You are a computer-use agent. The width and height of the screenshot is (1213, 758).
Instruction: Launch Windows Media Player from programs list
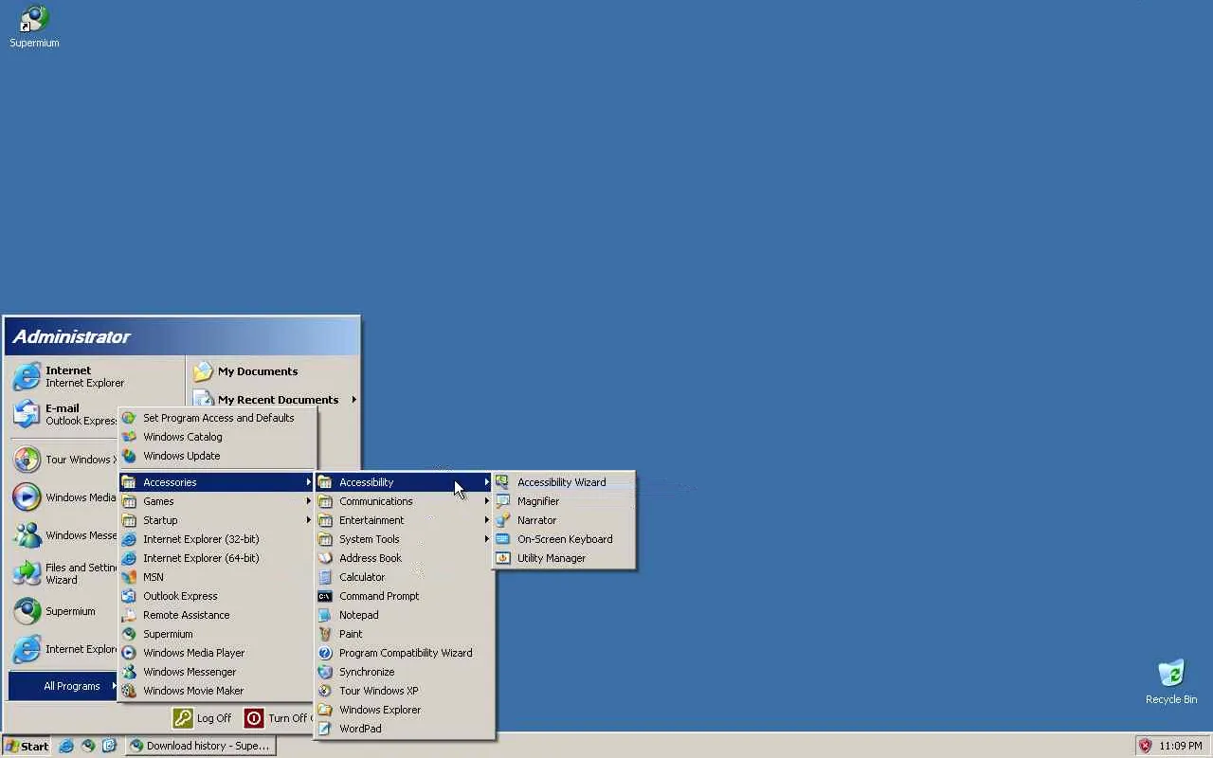(217, 653)
